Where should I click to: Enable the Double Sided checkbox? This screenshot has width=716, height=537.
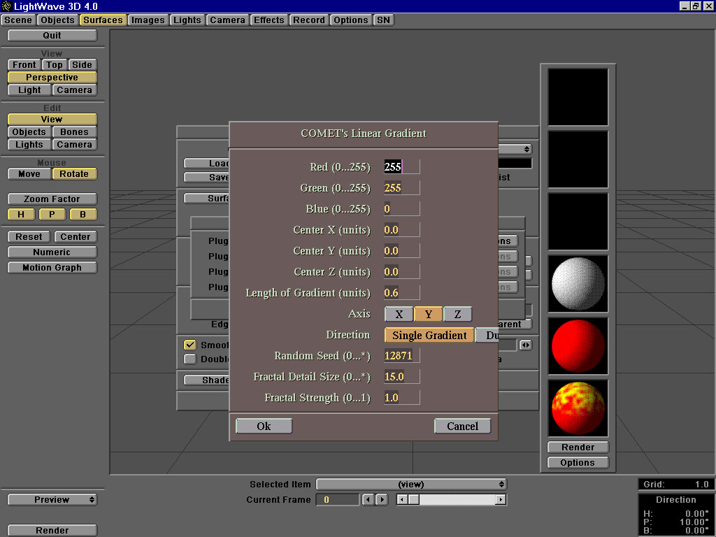[189, 359]
